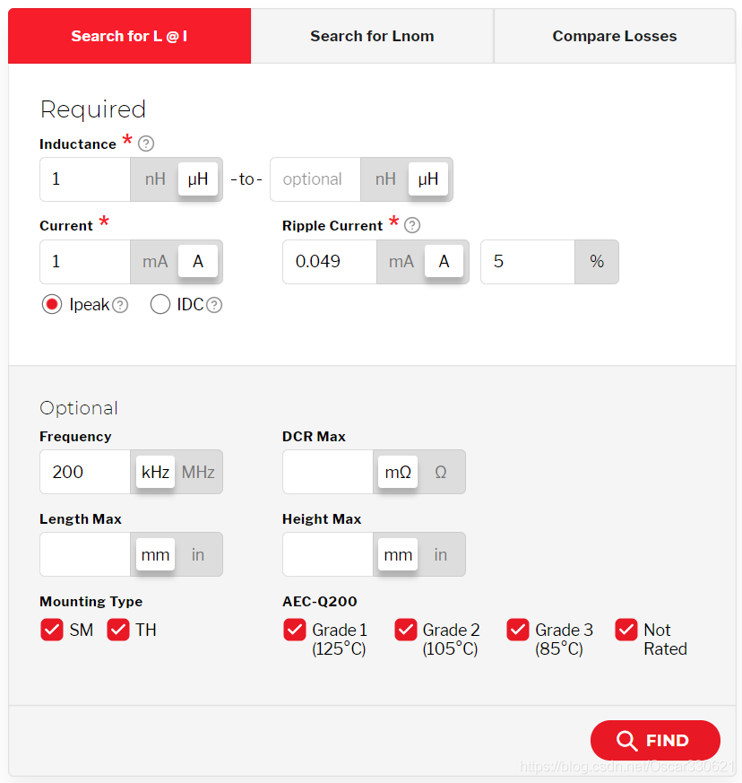Open the Inductance help icon
742x783 pixels.
(x=146, y=144)
